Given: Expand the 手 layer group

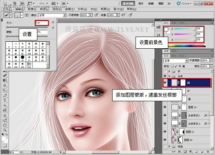Looking at the screenshot, I should (x=169, y=71).
